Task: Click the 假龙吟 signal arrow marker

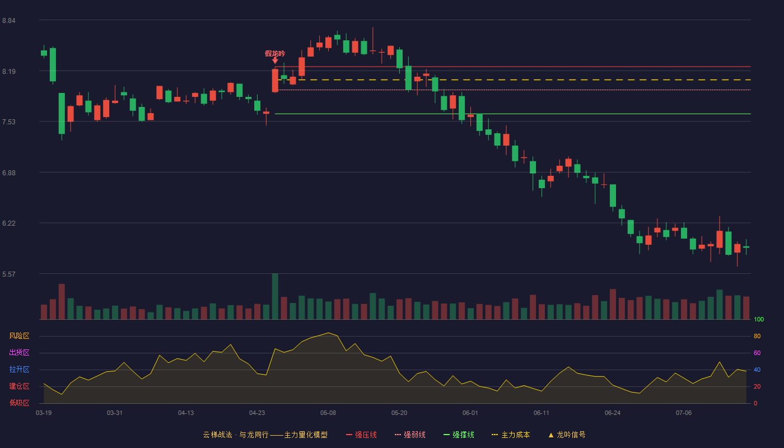Action: (275, 60)
